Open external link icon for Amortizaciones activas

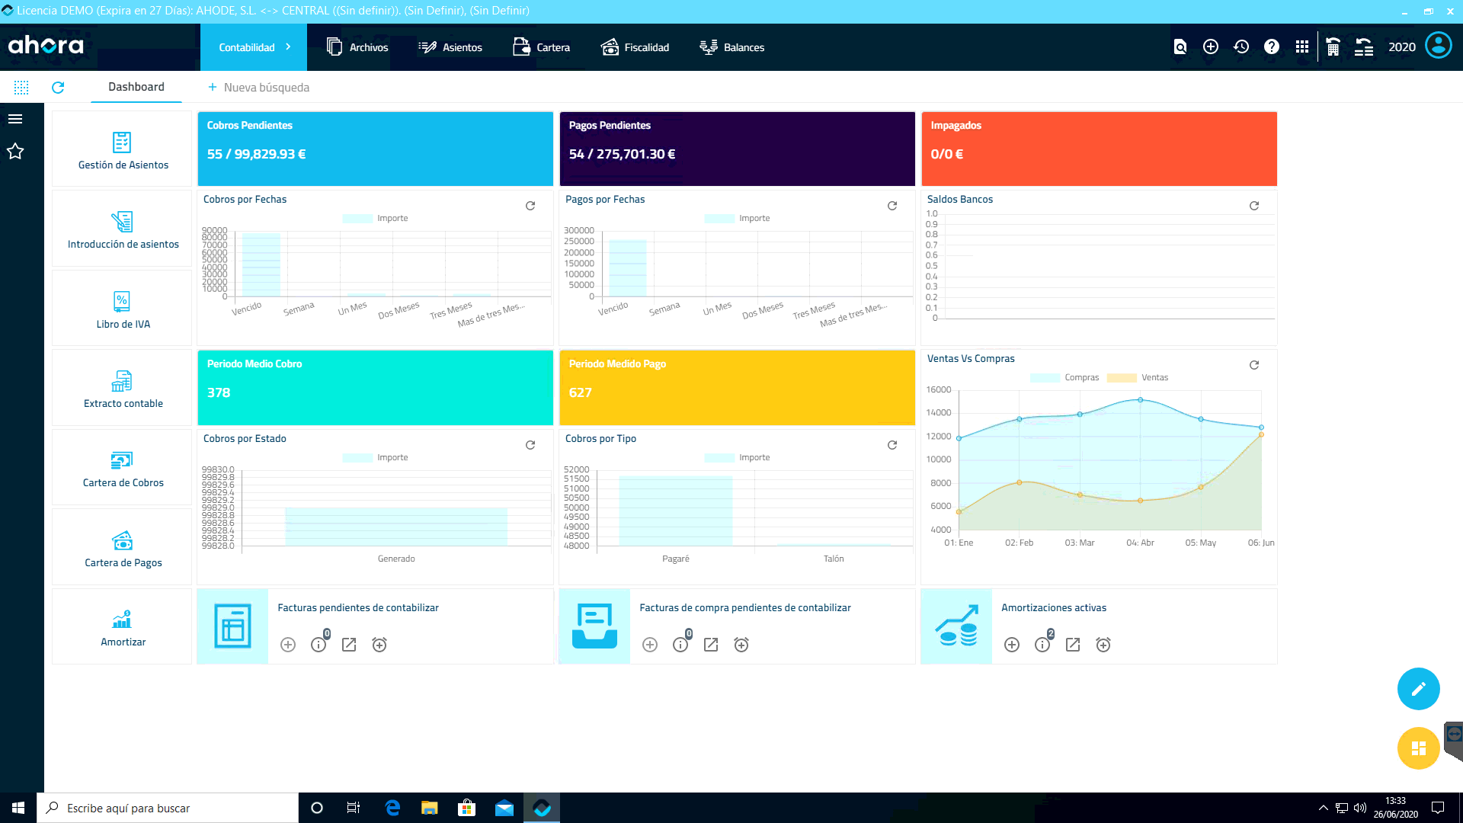[x=1073, y=645]
